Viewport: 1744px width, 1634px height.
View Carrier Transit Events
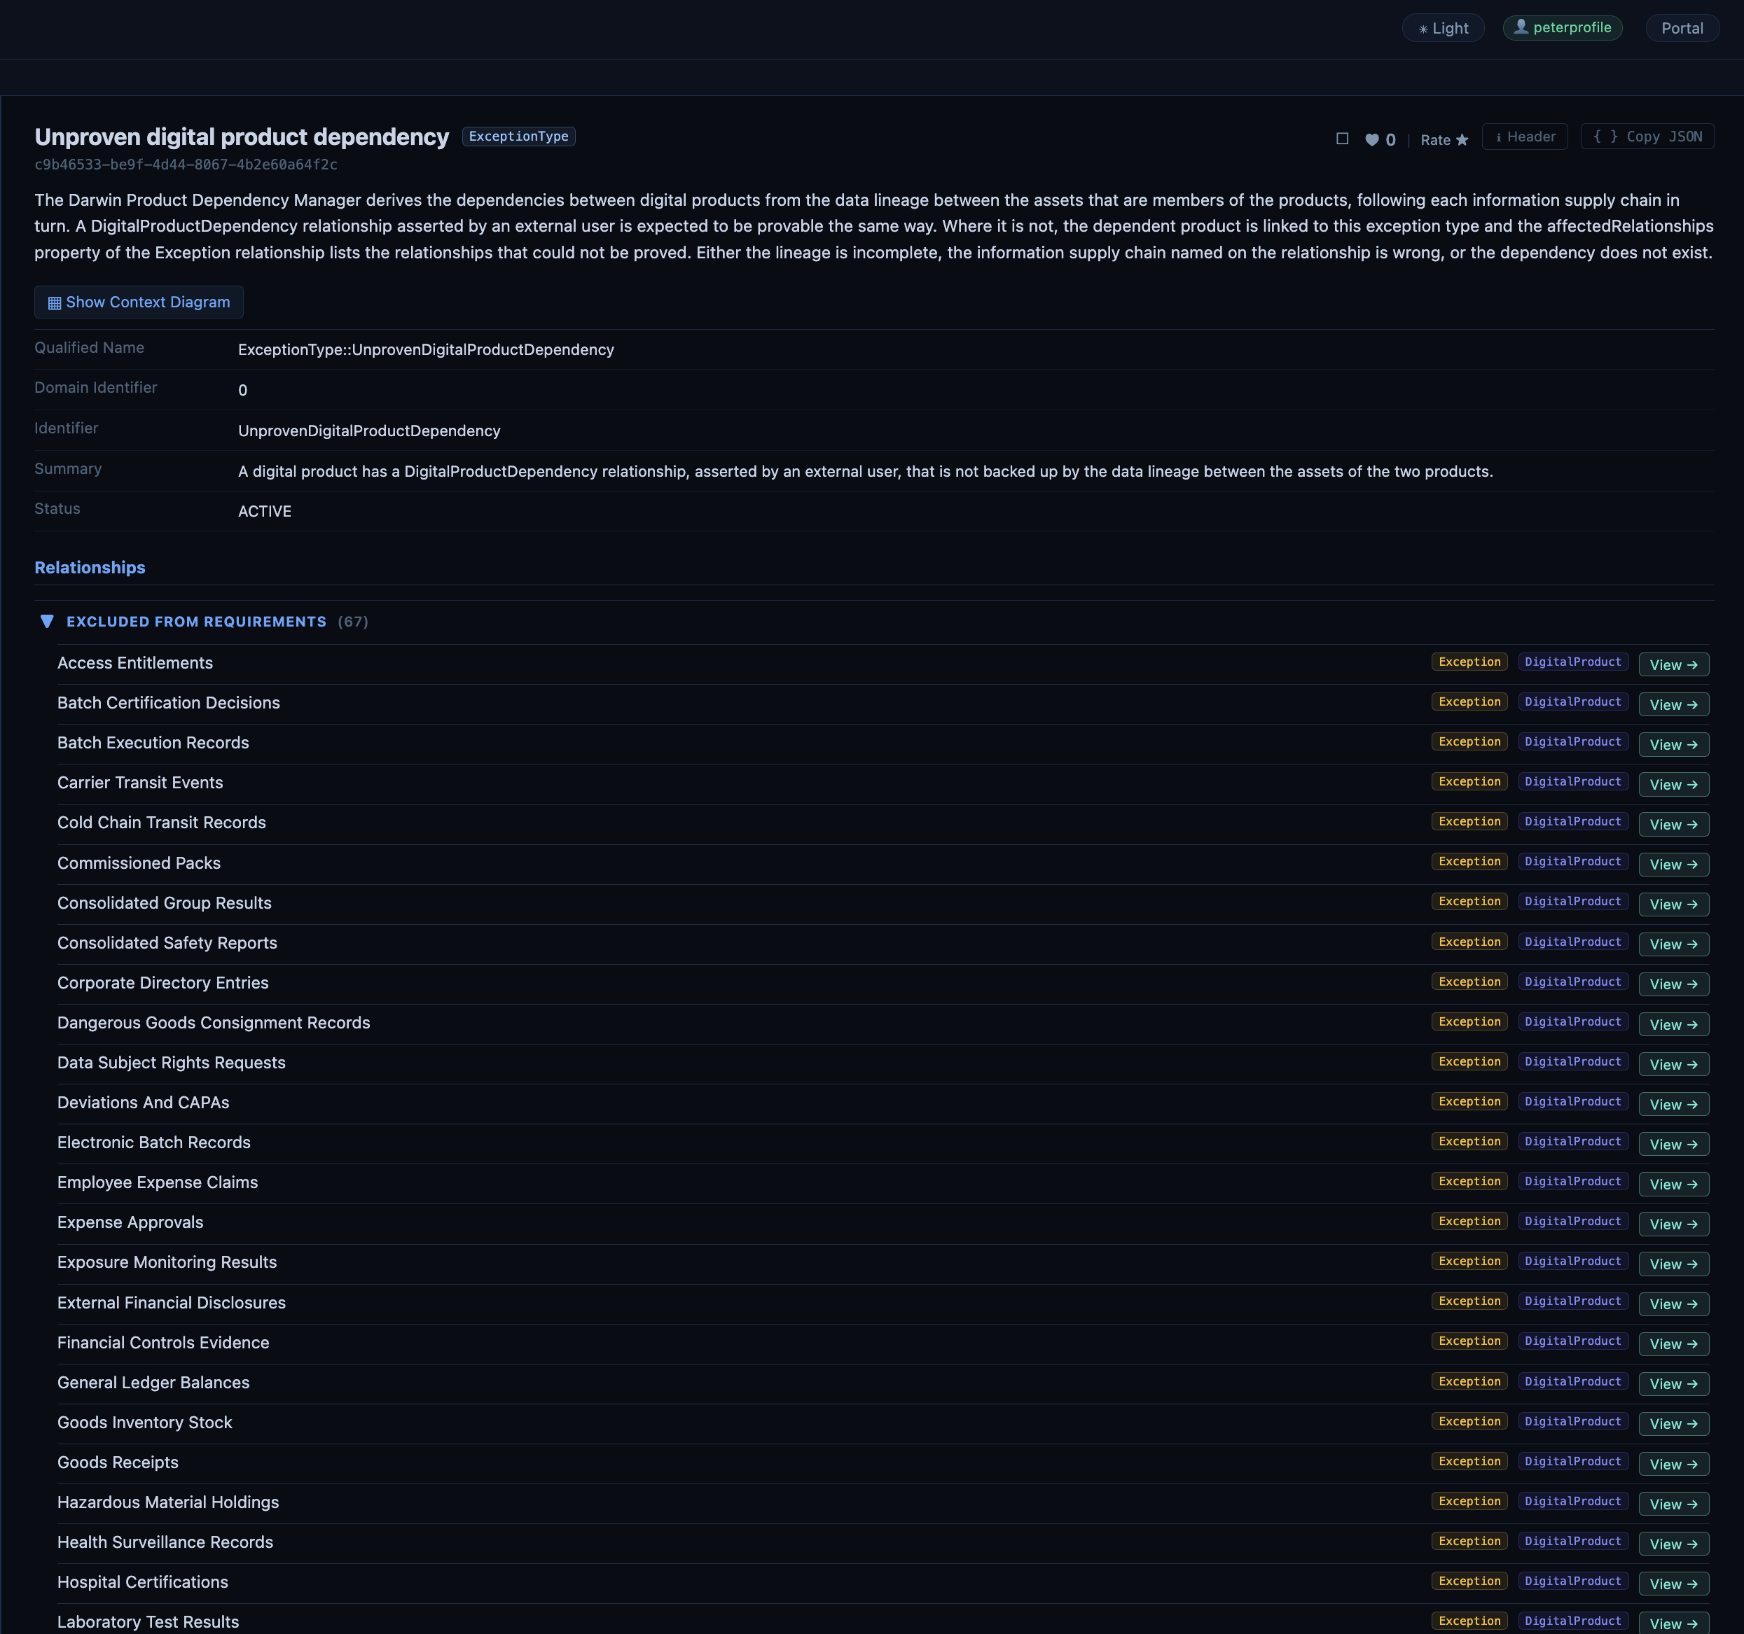click(x=1673, y=784)
